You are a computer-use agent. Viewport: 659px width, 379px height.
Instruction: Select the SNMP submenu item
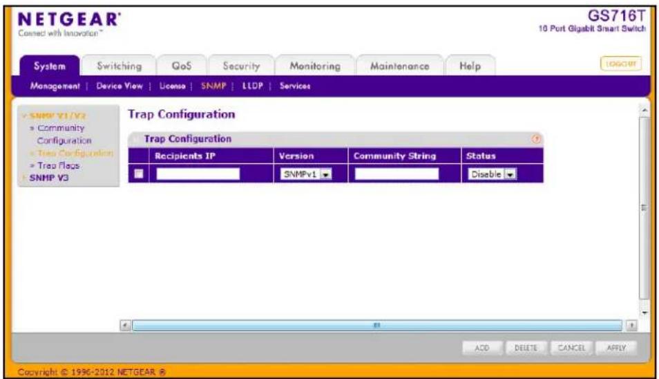[213, 86]
